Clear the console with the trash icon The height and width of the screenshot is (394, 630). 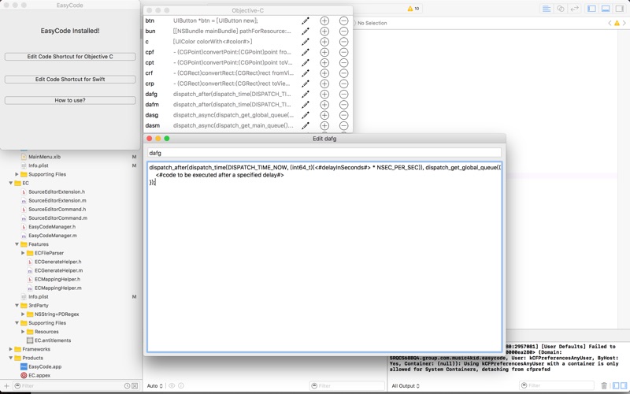tap(604, 385)
